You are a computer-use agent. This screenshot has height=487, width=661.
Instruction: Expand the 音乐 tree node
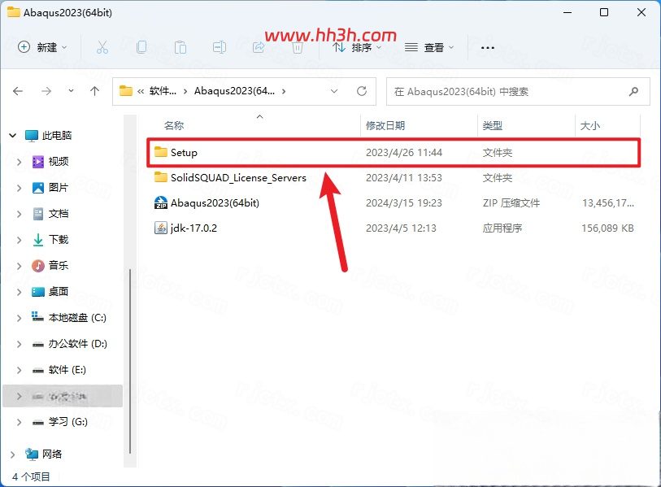point(19,266)
